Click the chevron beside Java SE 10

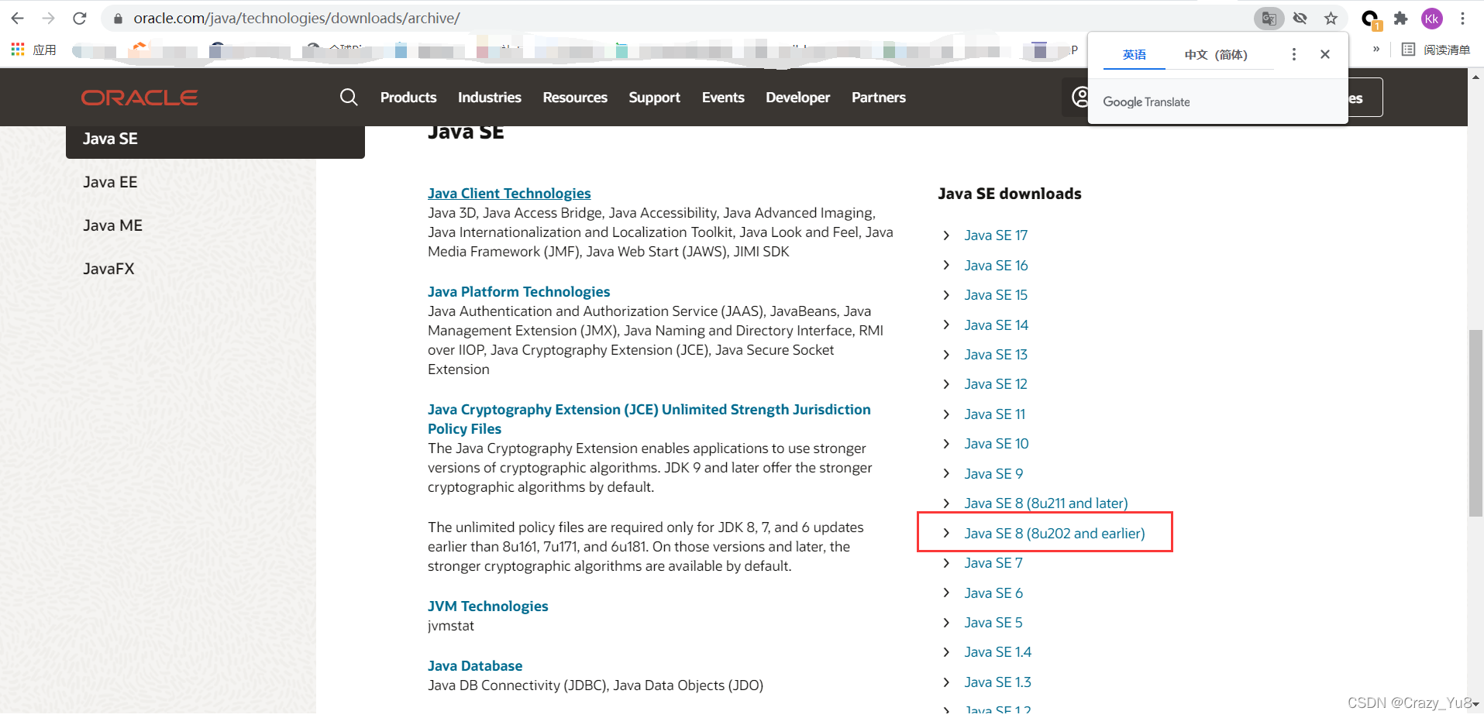(x=946, y=444)
